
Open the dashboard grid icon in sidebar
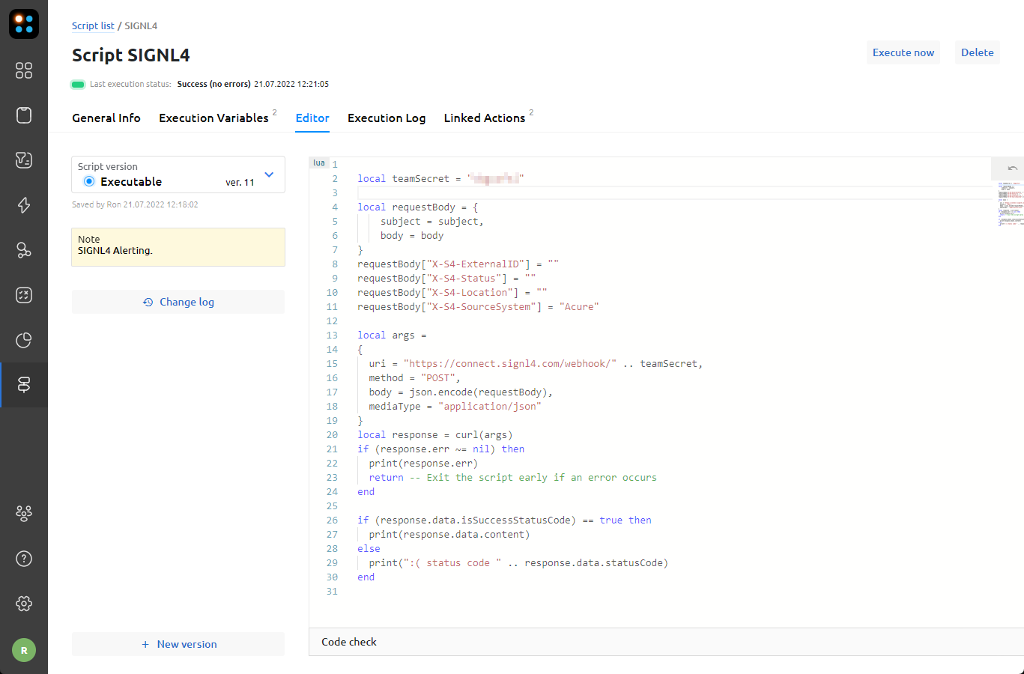click(x=24, y=70)
